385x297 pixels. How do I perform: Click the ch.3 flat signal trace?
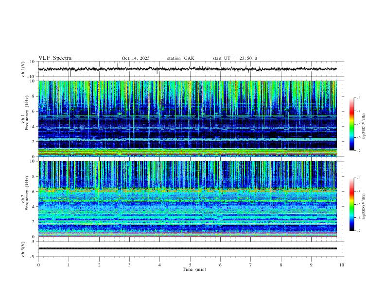click(x=187, y=248)
